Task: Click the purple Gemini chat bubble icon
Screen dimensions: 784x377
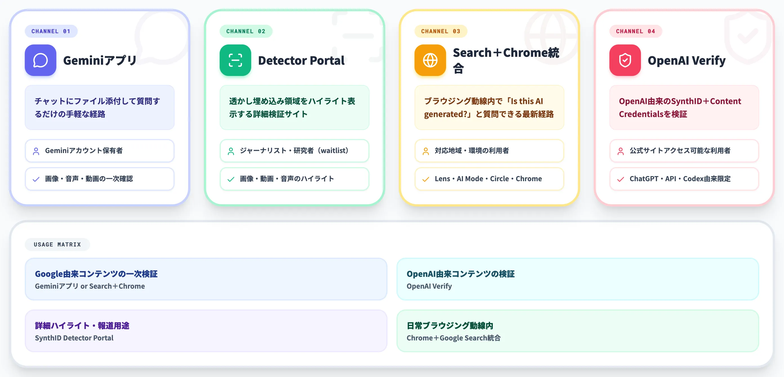Action: (x=41, y=60)
